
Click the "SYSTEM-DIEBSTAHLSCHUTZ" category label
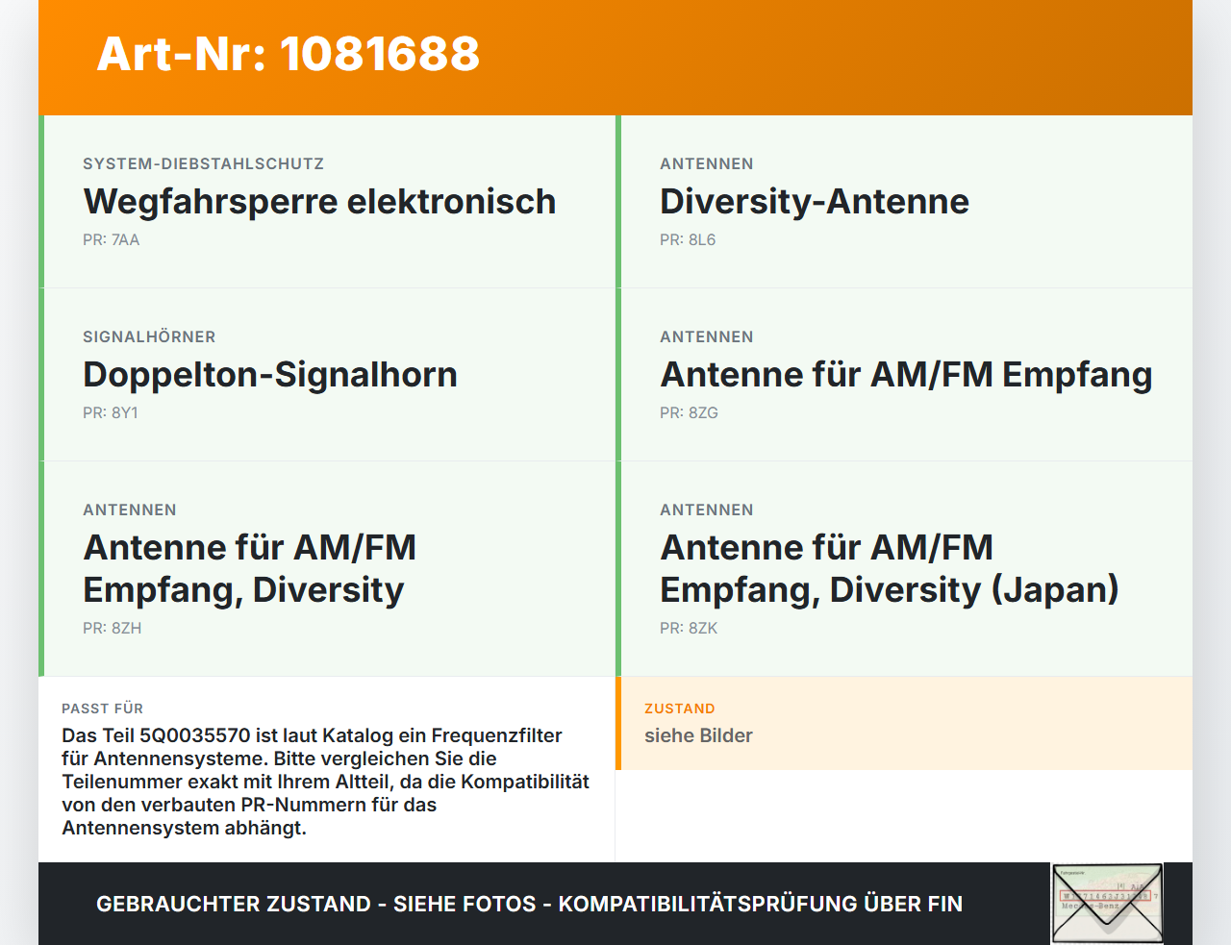pos(204,163)
